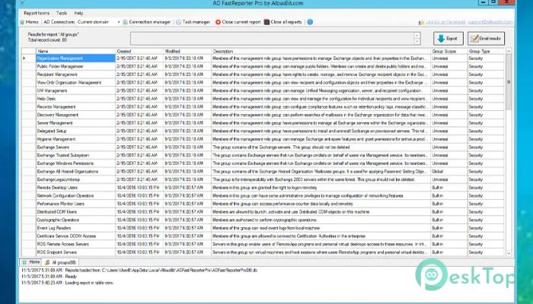The width and height of the screenshot is (533, 304).
Task: Select the RDS Endpoint Servers name cell
Action: tap(75, 252)
